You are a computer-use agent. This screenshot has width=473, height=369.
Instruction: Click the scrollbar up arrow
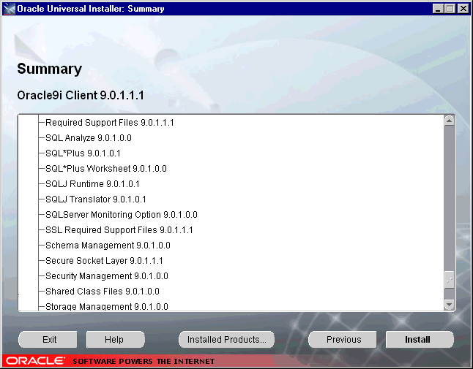coord(449,121)
